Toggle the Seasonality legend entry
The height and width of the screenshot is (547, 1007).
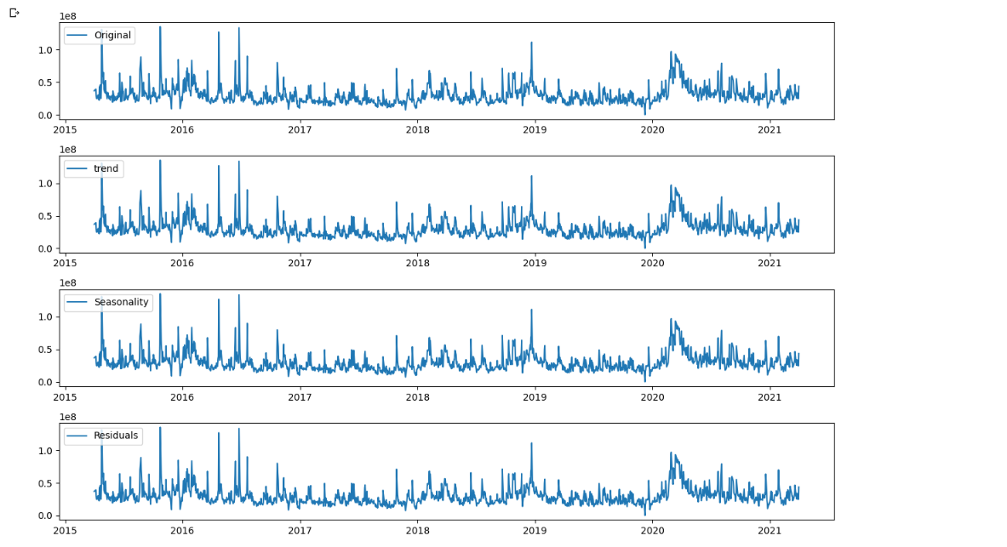coord(107,302)
